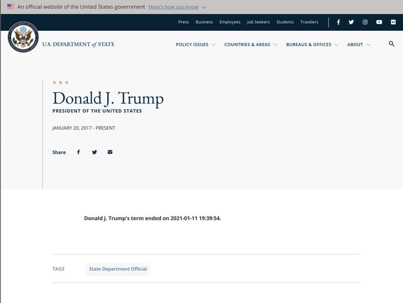Share this page on Facebook
The width and height of the screenshot is (403, 303).
coord(78,152)
